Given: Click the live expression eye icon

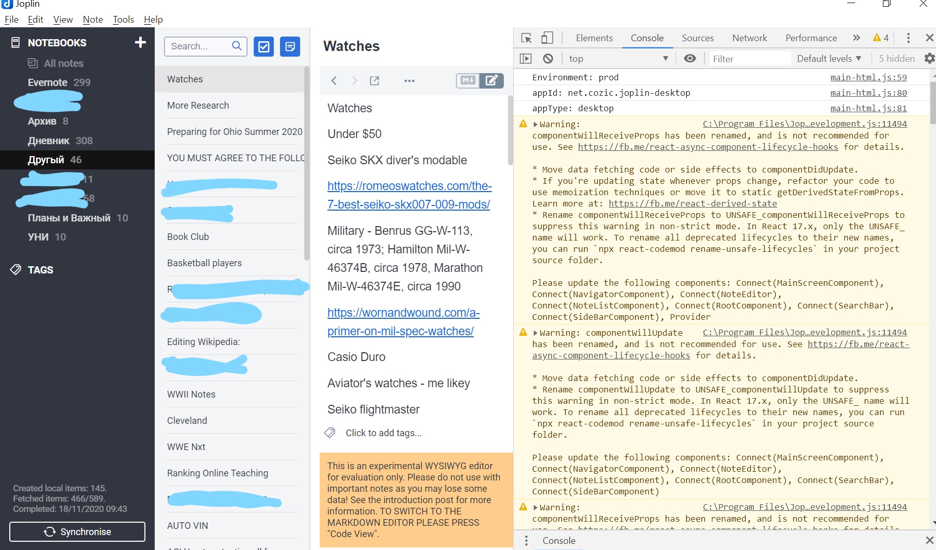Looking at the screenshot, I should click(690, 58).
